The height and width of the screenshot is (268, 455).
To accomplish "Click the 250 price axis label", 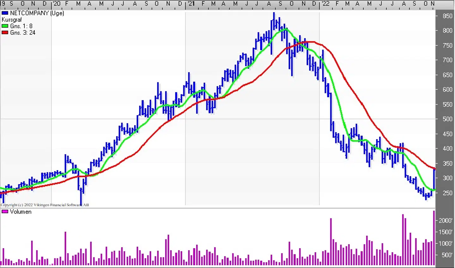I will click(x=447, y=193).
